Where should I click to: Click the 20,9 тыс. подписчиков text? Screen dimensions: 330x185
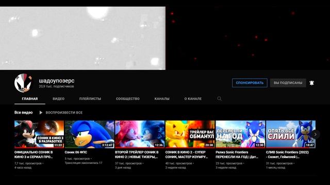point(56,86)
